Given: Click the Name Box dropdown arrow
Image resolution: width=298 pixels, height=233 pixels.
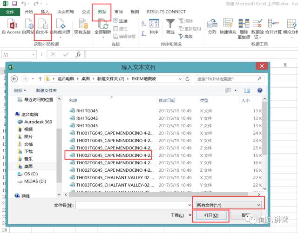Looking at the screenshot, I should [x=34, y=55].
